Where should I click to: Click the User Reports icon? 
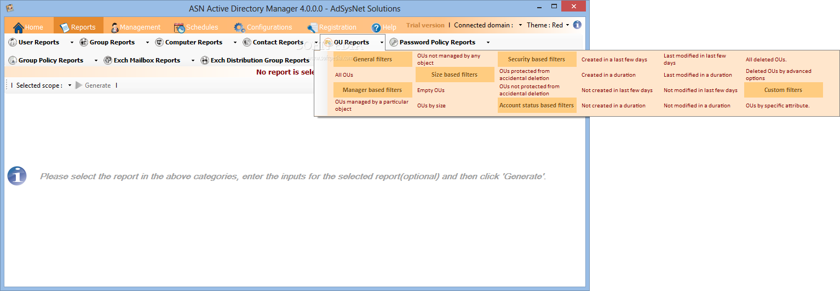tap(13, 42)
